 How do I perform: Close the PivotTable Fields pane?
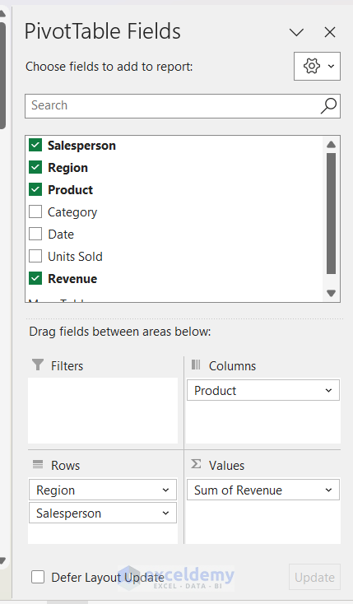330,32
